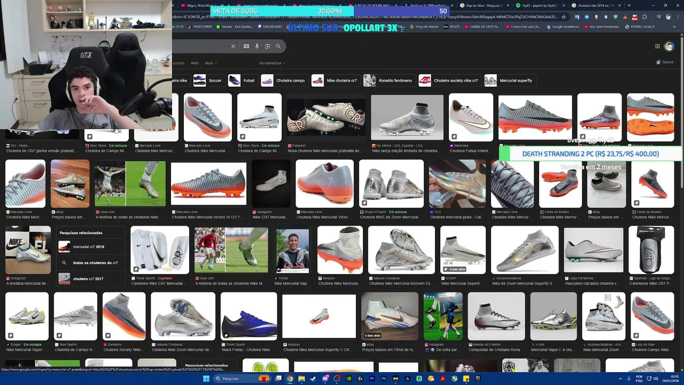
Task: Switch to the Web results tab
Action: pyautogui.click(x=195, y=63)
